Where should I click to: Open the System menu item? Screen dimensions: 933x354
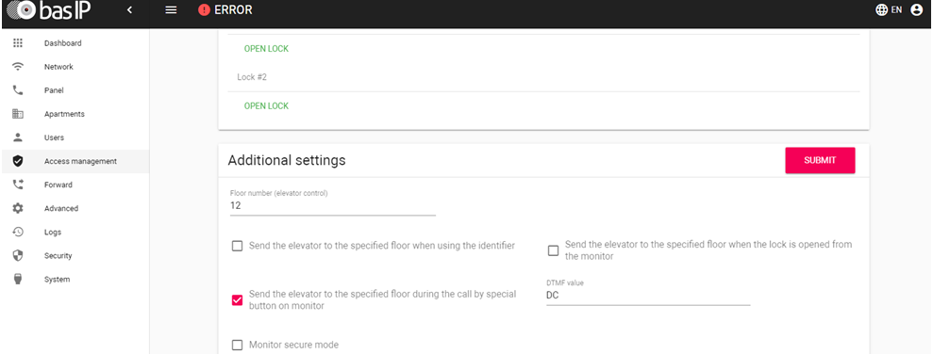point(58,280)
